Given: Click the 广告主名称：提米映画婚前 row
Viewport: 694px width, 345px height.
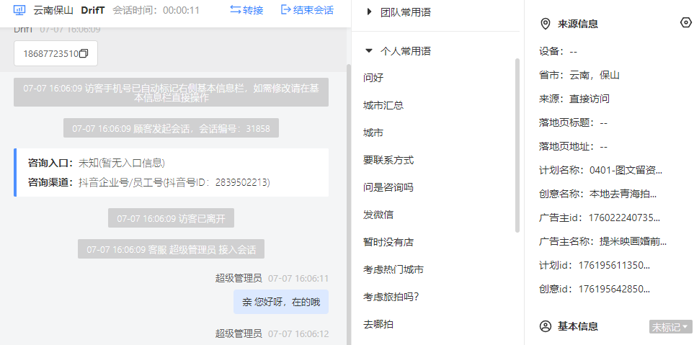Looking at the screenshot, I should [602, 242].
